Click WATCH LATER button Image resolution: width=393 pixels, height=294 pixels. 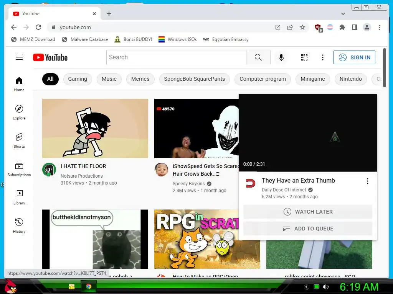click(308, 212)
